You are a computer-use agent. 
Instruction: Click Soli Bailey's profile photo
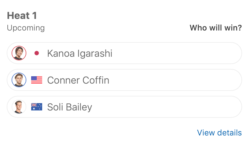click(19, 107)
